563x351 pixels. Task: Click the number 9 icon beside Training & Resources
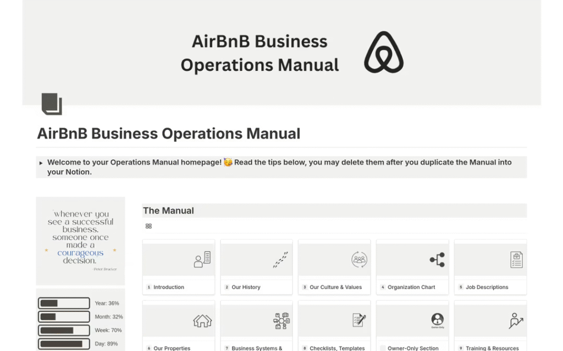click(461, 348)
